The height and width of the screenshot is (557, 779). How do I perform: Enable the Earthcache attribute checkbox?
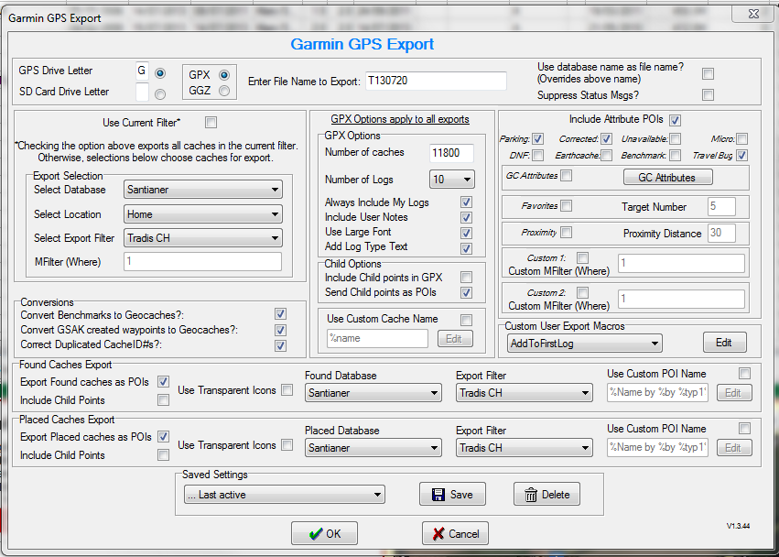pos(606,155)
